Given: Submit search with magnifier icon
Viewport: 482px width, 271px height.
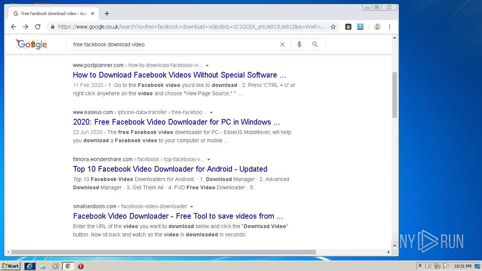Looking at the screenshot, I should click(315, 44).
